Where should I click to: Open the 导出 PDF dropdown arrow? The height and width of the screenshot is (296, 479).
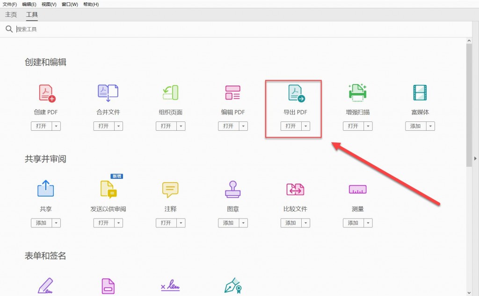tap(305, 126)
